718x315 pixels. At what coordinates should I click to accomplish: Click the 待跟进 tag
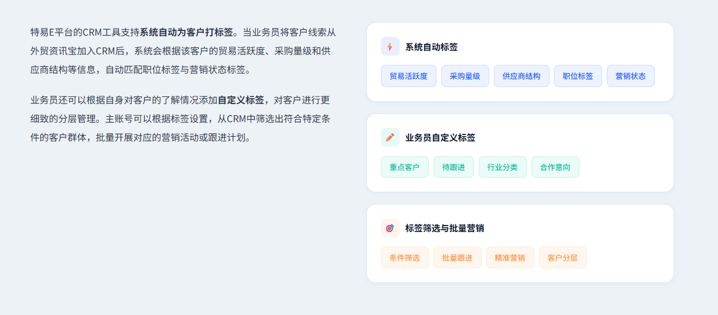pyautogui.click(x=454, y=167)
